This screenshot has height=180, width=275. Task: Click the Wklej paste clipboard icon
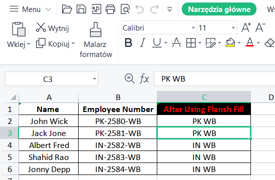tap(19, 29)
